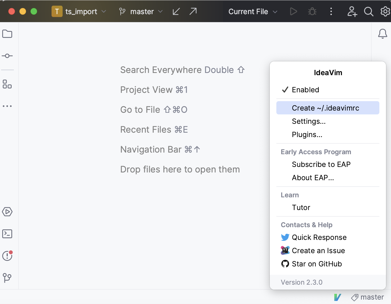The image size is (391, 304).
Task: Choose Create ~/.ideavimrc option
Action: point(326,108)
